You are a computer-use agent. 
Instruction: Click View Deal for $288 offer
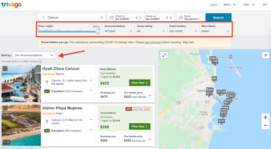[140, 126]
